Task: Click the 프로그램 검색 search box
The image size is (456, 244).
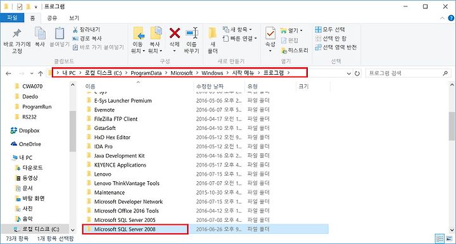Action: 408,73
